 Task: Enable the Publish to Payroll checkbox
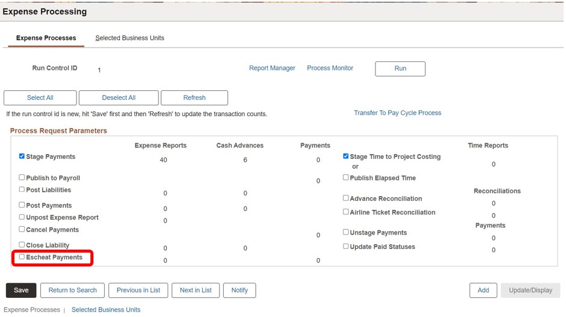(x=22, y=177)
